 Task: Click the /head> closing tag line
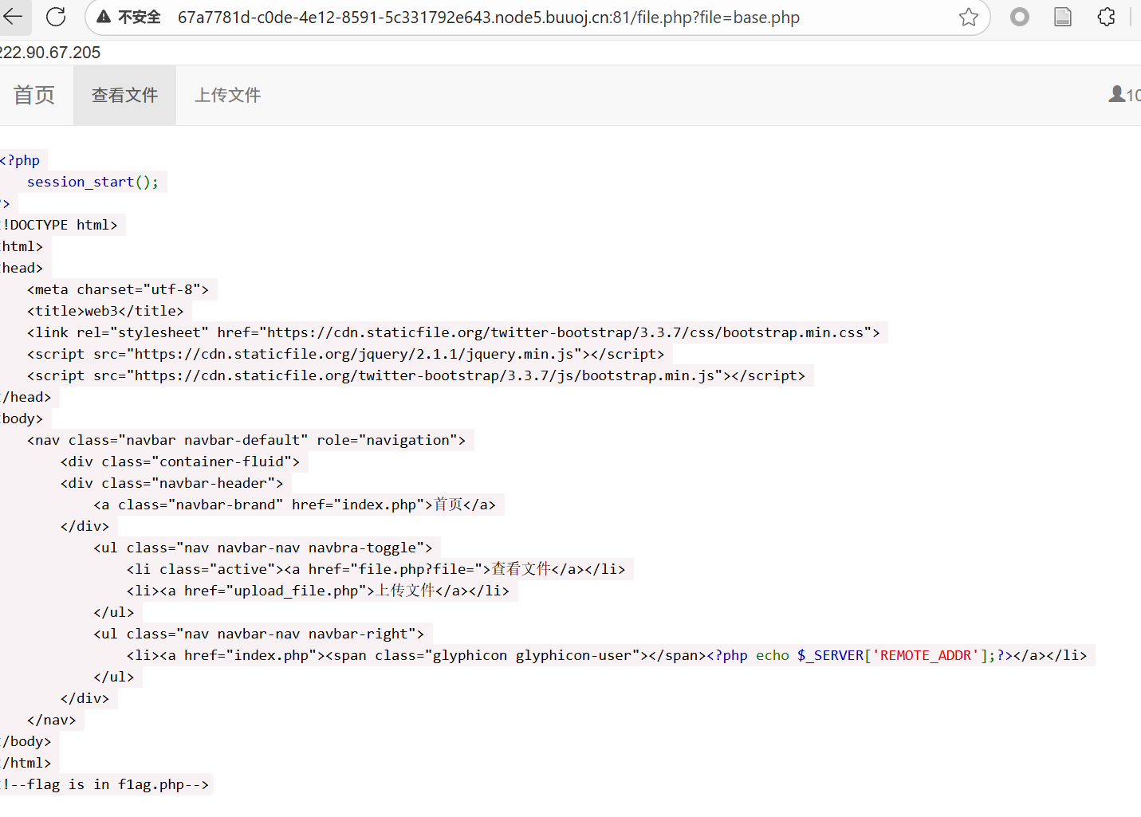26,397
